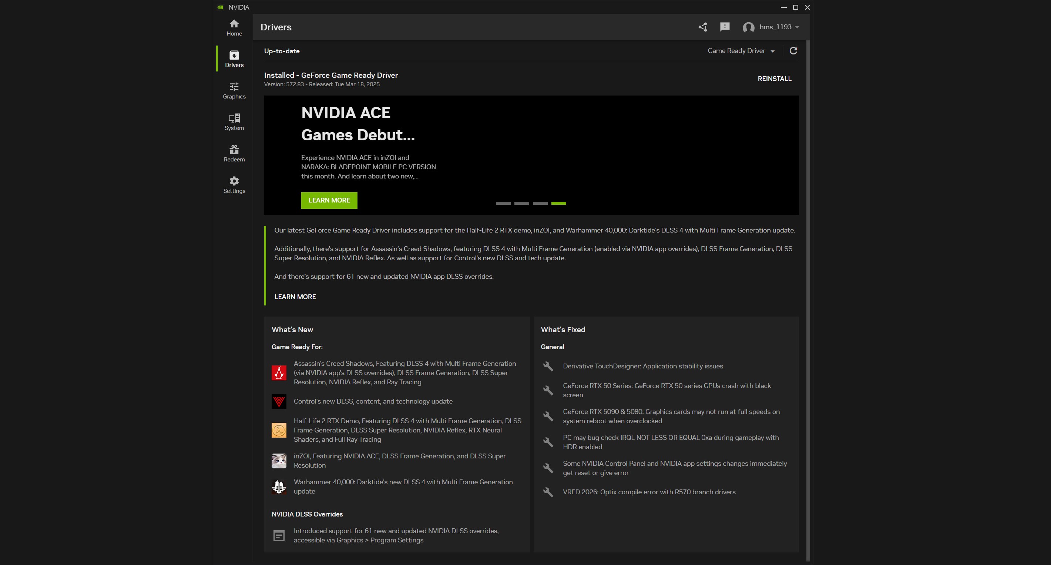The image size is (1051, 565).
Task: Select the first banner carousel indicator
Action: coord(503,203)
